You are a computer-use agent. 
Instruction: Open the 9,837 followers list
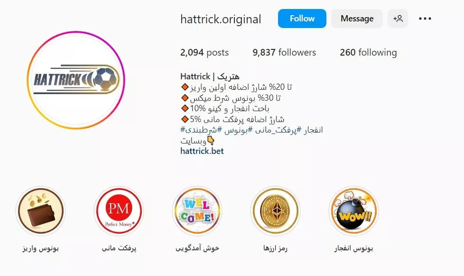coord(284,52)
